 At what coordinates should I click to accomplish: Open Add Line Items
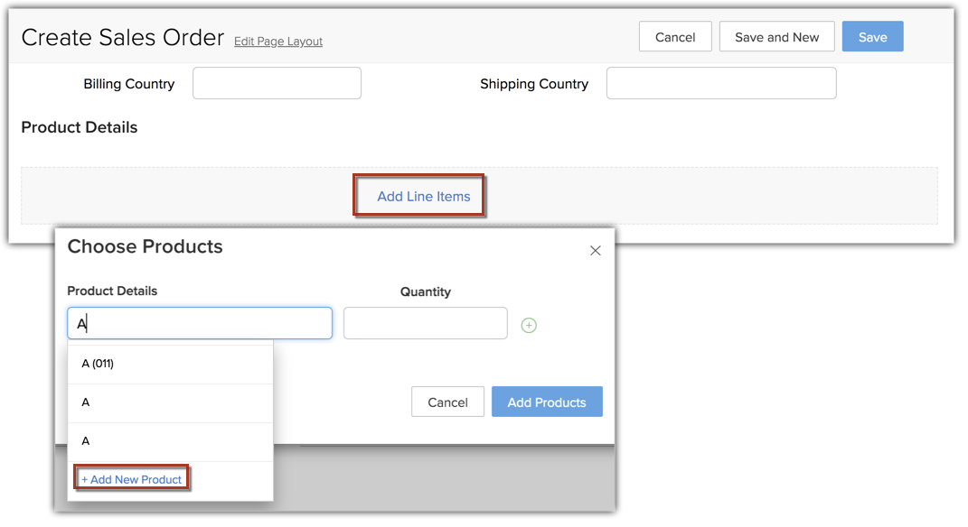click(x=423, y=196)
